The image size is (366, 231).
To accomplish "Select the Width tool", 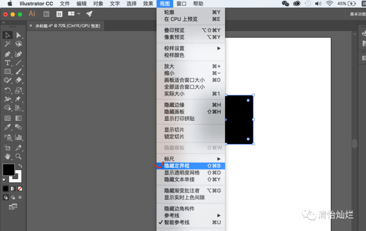I will click(x=7, y=99).
